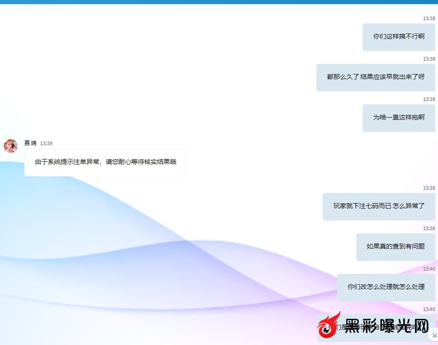Select the message 都那么久了 结果应该早就出来了呀
The image size is (438, 345).
coord(376,77)
